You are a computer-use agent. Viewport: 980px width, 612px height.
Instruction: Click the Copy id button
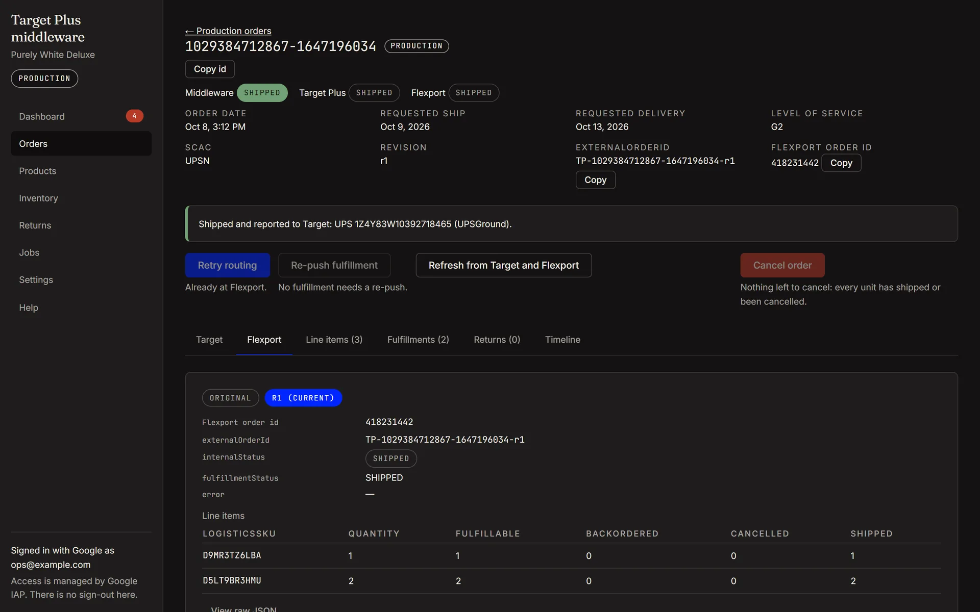pyautogui.click(x=210, y=69)
